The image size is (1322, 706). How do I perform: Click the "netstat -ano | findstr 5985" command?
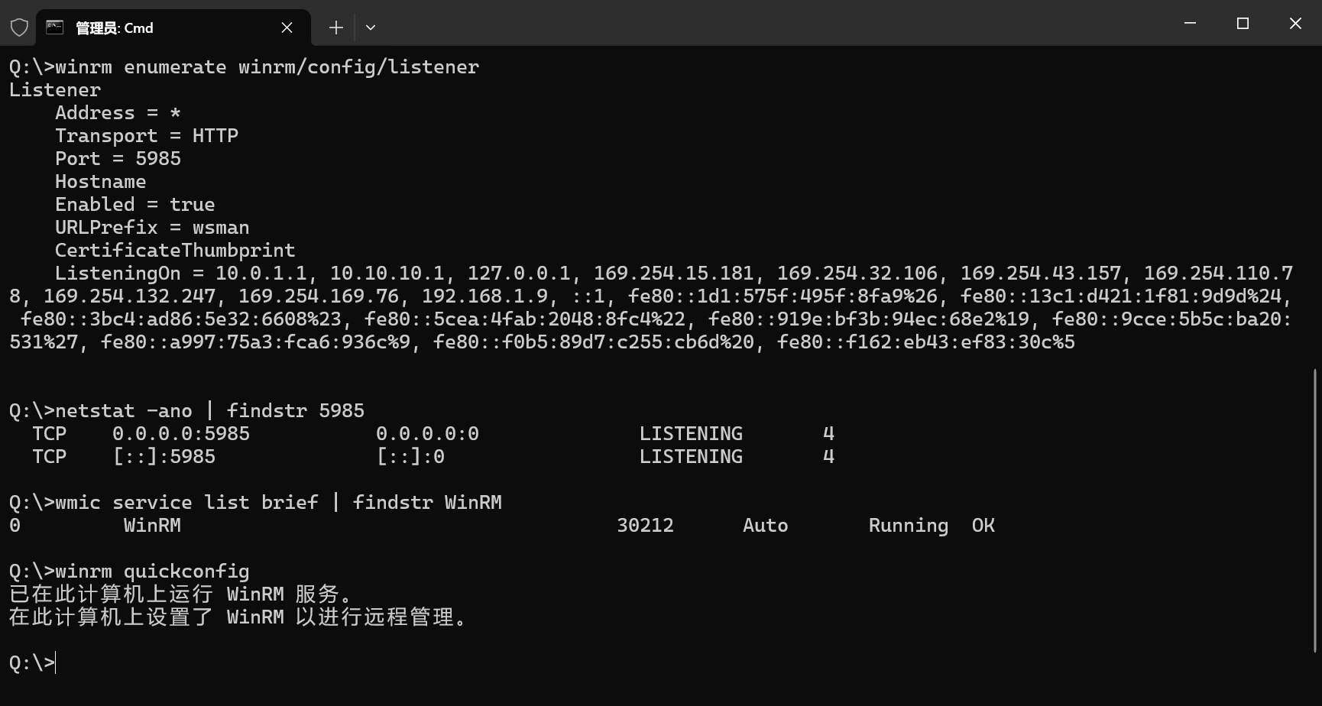click(209, 410)
